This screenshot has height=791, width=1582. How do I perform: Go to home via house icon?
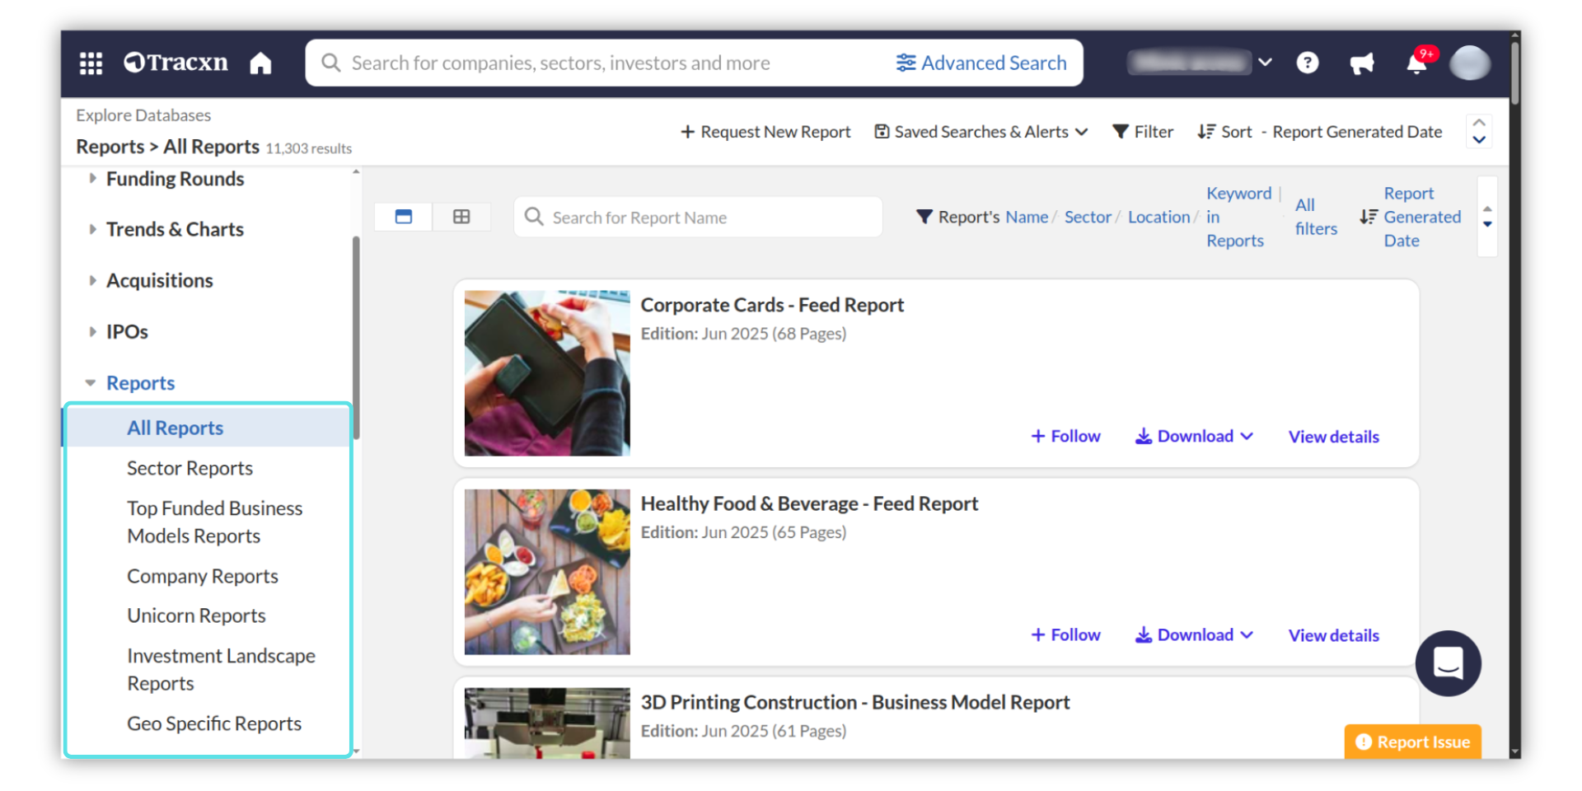click(260, 63)
